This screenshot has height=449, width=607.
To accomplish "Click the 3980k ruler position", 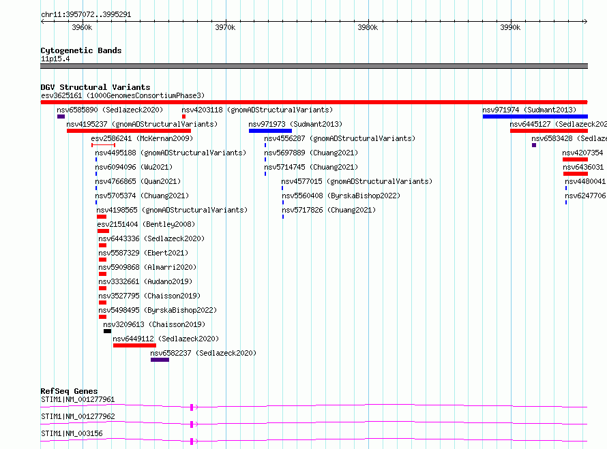I will [x=368, y=27].
